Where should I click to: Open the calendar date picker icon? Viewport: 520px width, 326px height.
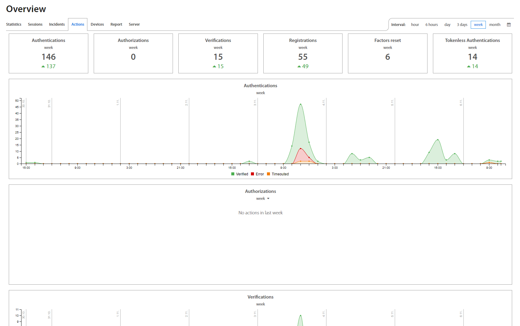(x=509, y=25)
